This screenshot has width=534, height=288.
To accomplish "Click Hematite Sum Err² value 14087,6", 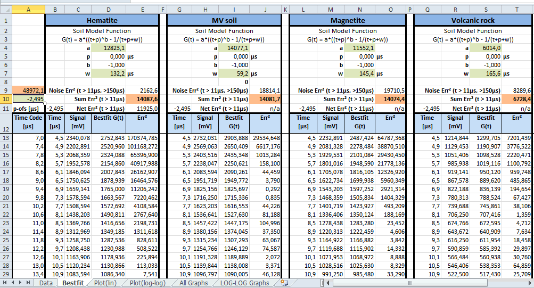I will 142,99.
